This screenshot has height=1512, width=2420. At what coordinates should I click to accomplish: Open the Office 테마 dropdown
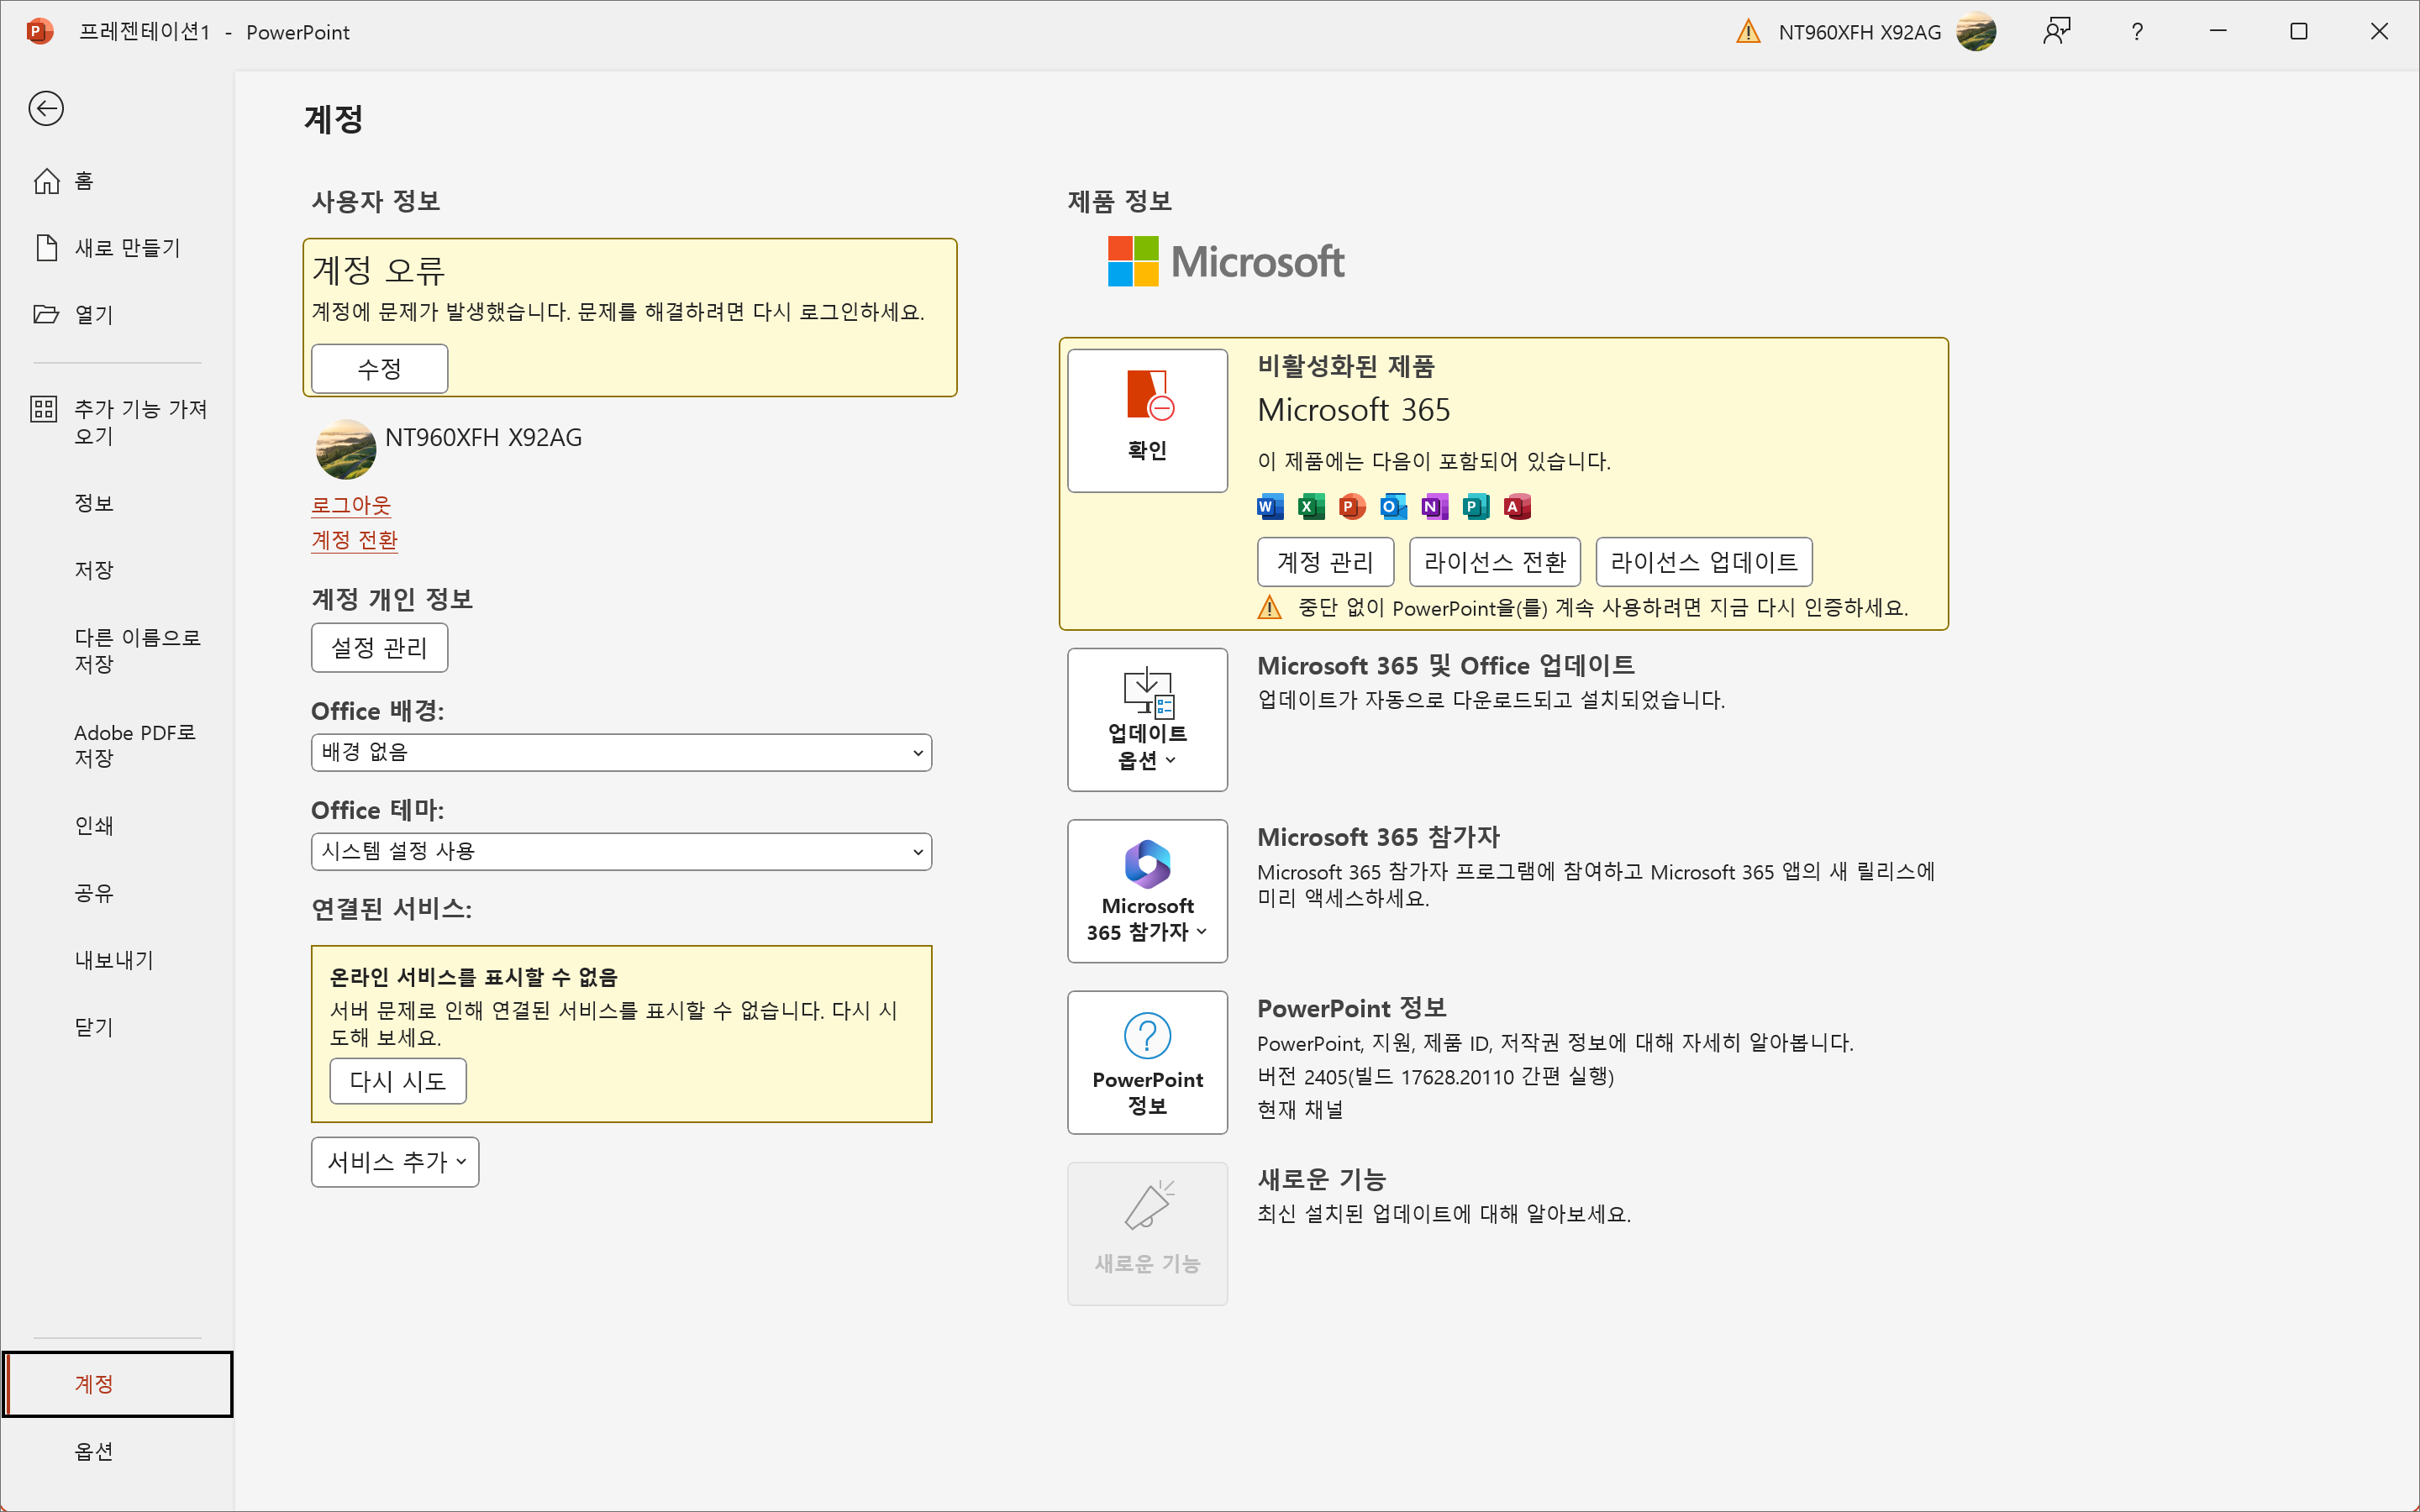621,851
